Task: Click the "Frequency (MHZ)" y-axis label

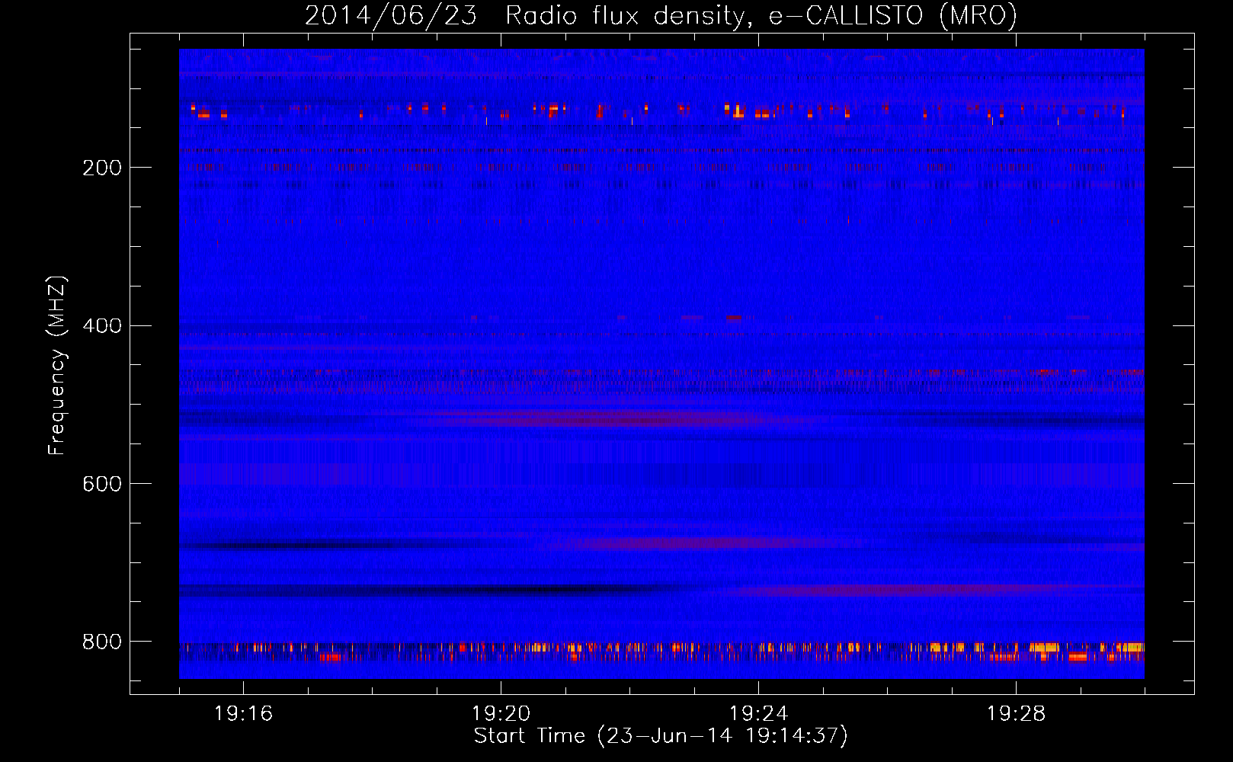Action: click(x=57, y=365)
